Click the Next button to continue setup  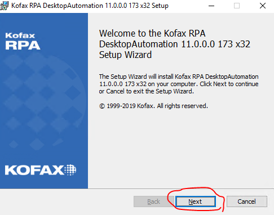(196, 201)
